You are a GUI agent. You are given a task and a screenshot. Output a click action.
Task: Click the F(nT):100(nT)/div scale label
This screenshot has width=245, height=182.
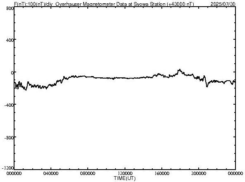[33, 4]
